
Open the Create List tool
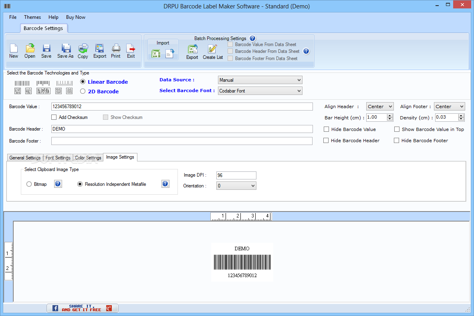click(213, 52)
